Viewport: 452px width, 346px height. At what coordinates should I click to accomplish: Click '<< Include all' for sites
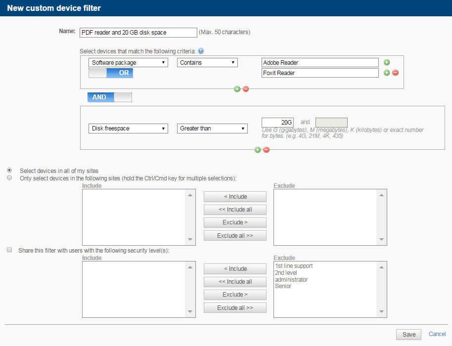click(x=235, y=210)
